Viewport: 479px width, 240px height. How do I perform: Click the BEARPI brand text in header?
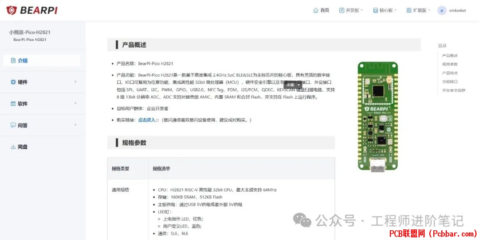[39, 10]
